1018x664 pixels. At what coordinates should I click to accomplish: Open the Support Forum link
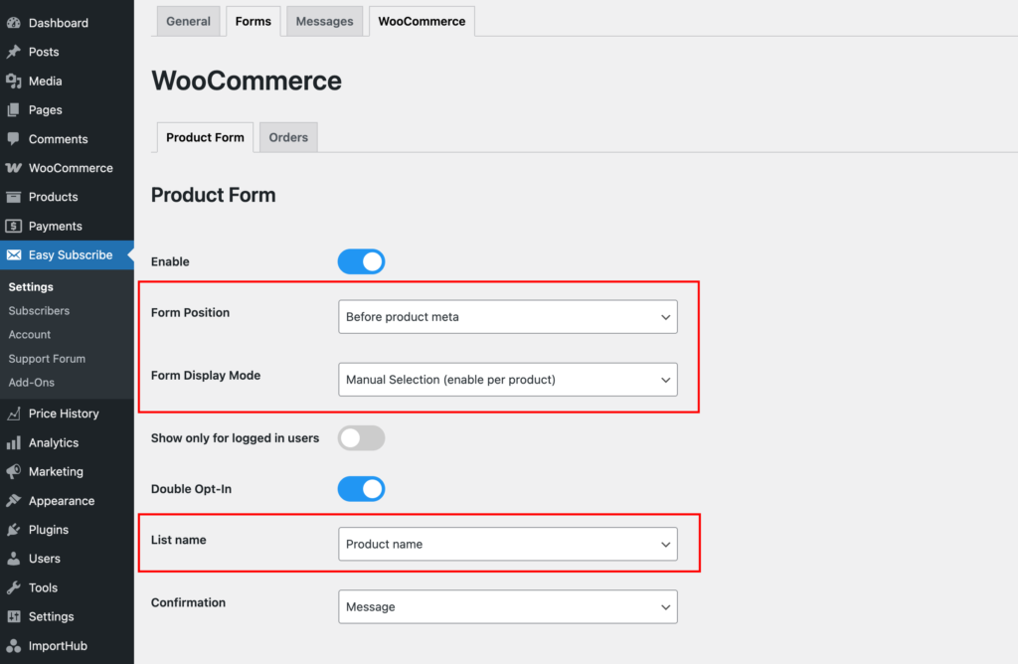[x=47, y=359]
